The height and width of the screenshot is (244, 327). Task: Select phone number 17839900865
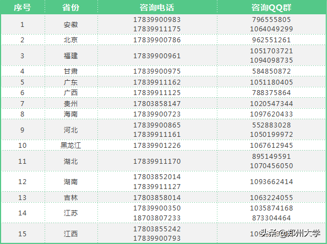coord(157,125)
